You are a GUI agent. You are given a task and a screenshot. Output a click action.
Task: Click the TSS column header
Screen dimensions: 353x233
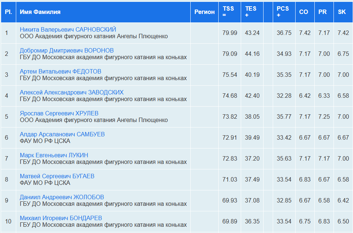click(230, 12)
